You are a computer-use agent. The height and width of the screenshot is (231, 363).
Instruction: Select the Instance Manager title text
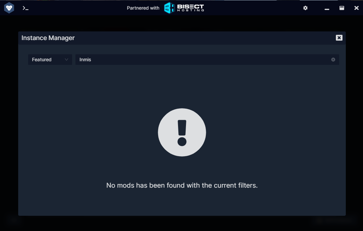click(x=48, y=38)
